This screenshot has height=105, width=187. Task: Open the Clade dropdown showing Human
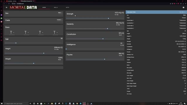click(x=60, y=20)
